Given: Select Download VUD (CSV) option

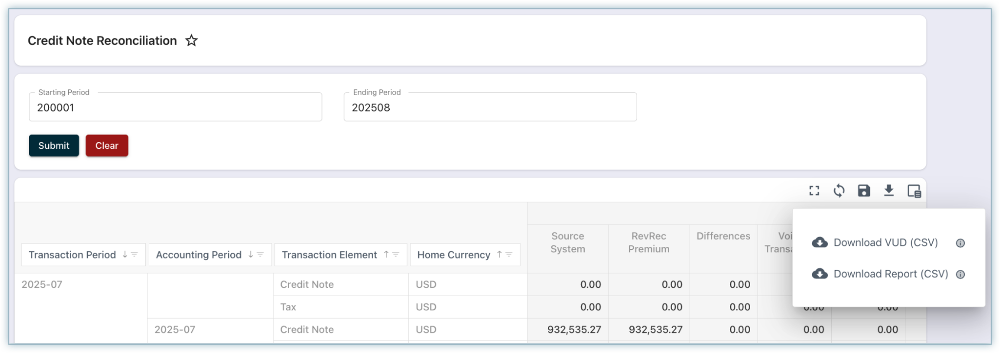Looking at the screenshot, I should 885,243.
